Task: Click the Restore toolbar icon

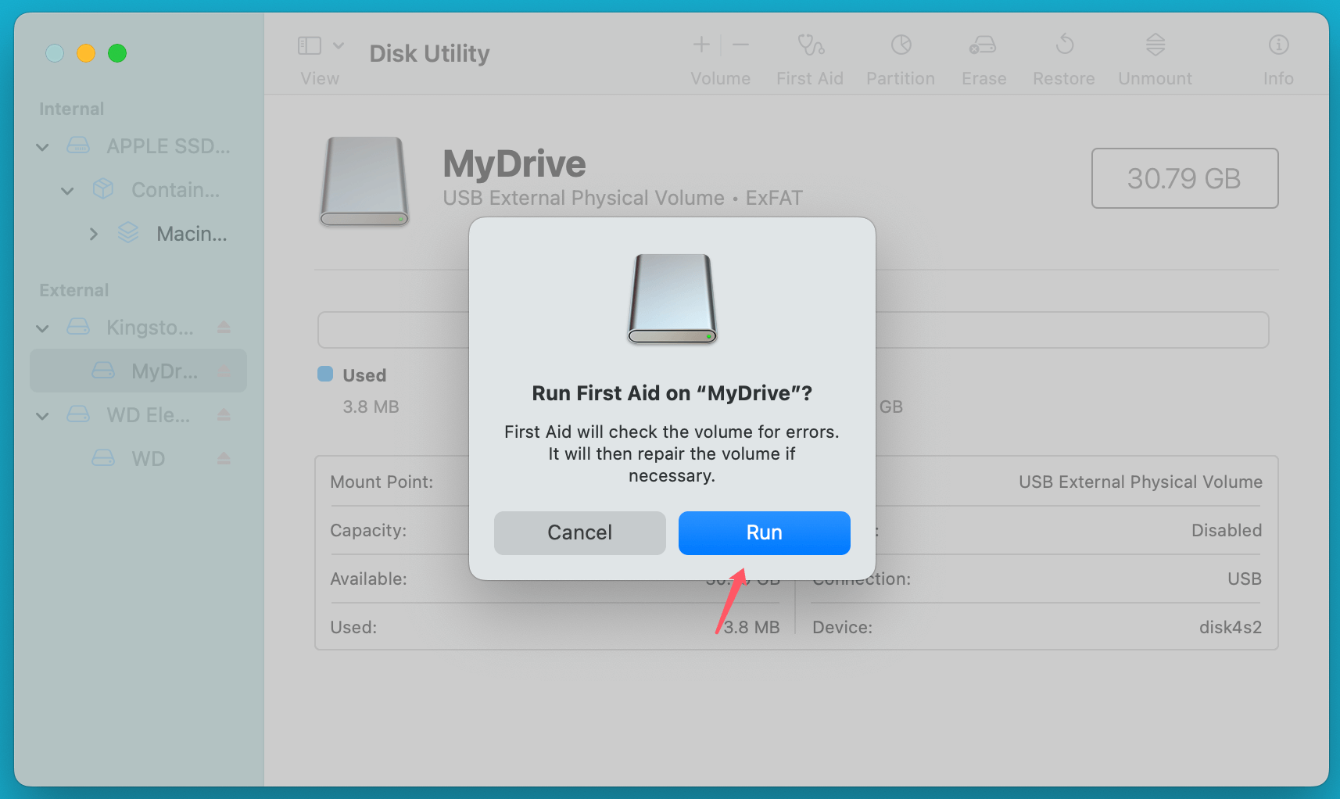Action: coord(1064,45)
